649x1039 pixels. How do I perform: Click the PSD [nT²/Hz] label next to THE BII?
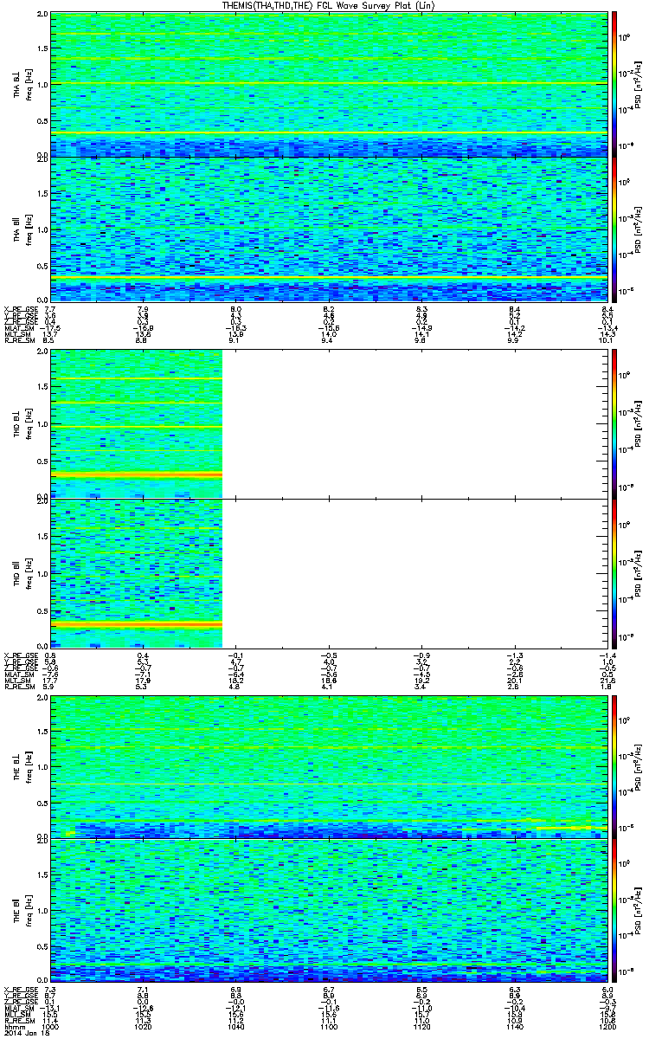(x=638, y=910)
